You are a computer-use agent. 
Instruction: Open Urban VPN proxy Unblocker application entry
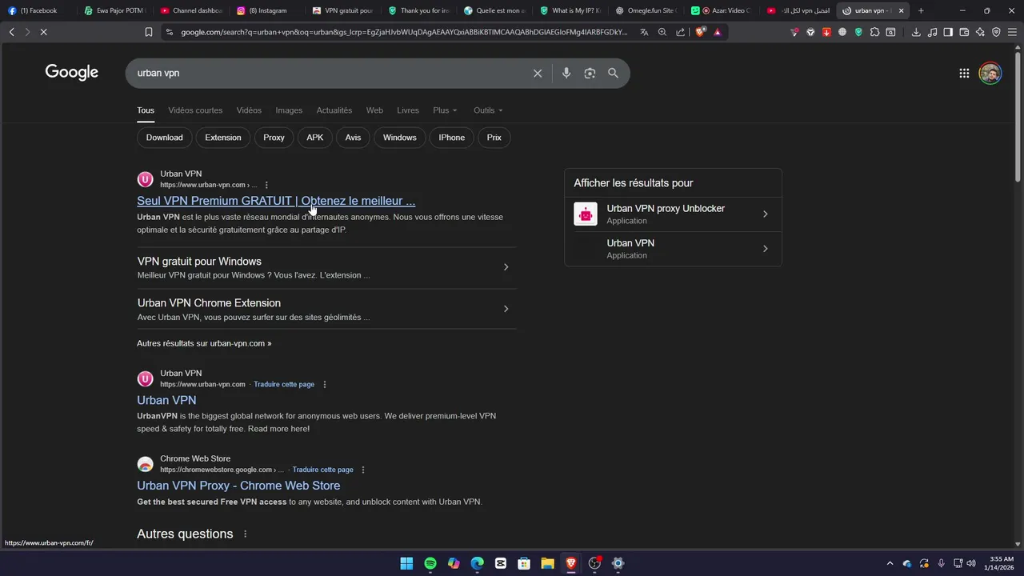(673, 214)
